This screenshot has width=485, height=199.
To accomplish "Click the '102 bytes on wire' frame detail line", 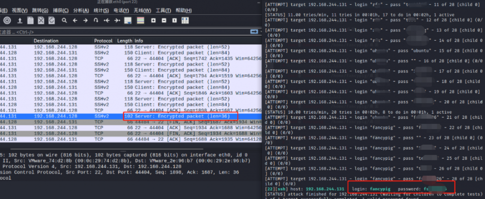I will (124, 155).
